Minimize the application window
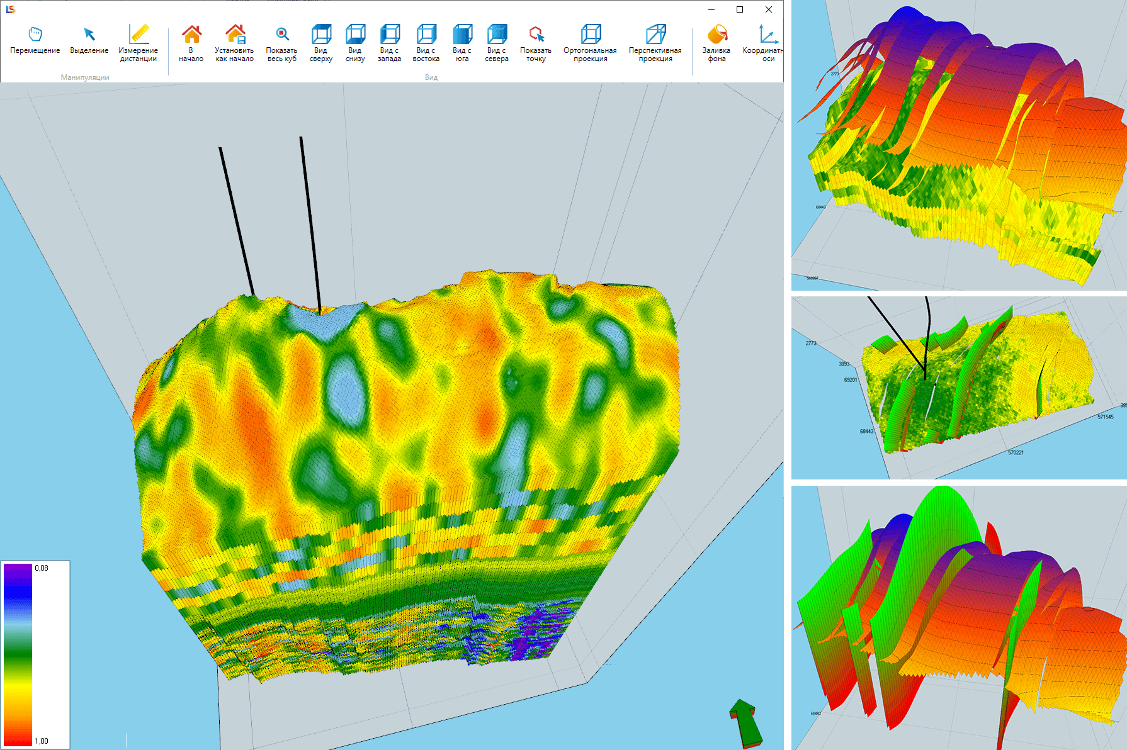 point(711,9)
